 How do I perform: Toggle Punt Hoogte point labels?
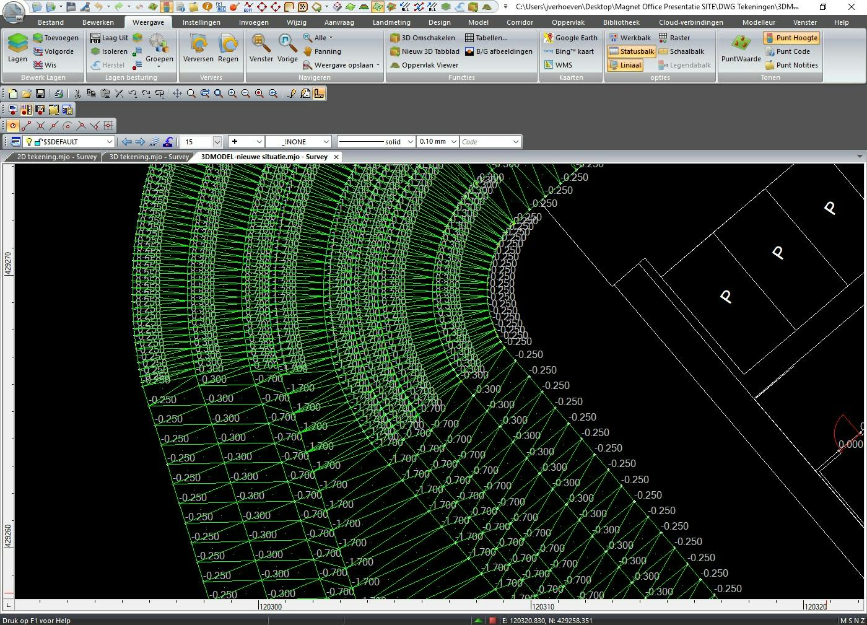791,38
